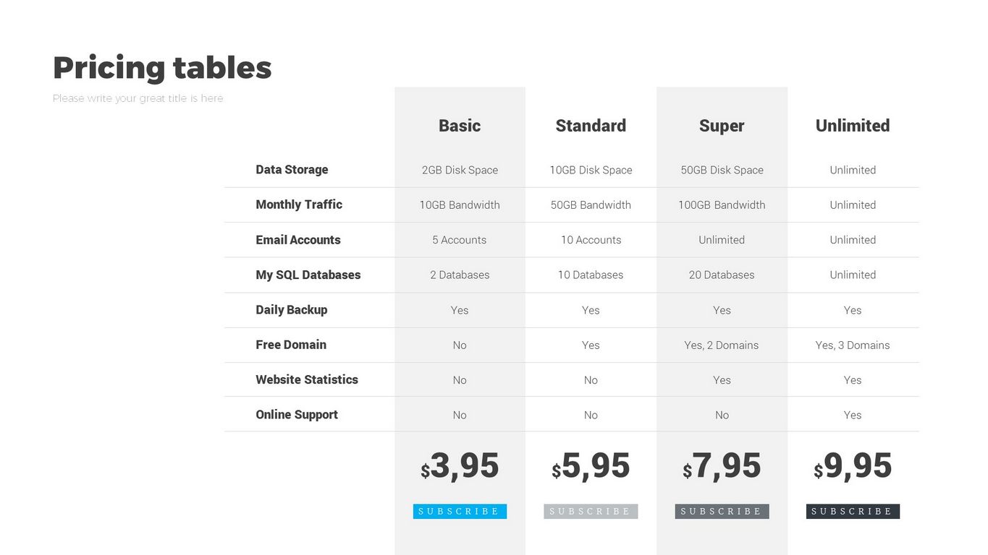Click the Monthly Traffic row label
This screenshot has height=555, width=988.
(x=299, y=205)
